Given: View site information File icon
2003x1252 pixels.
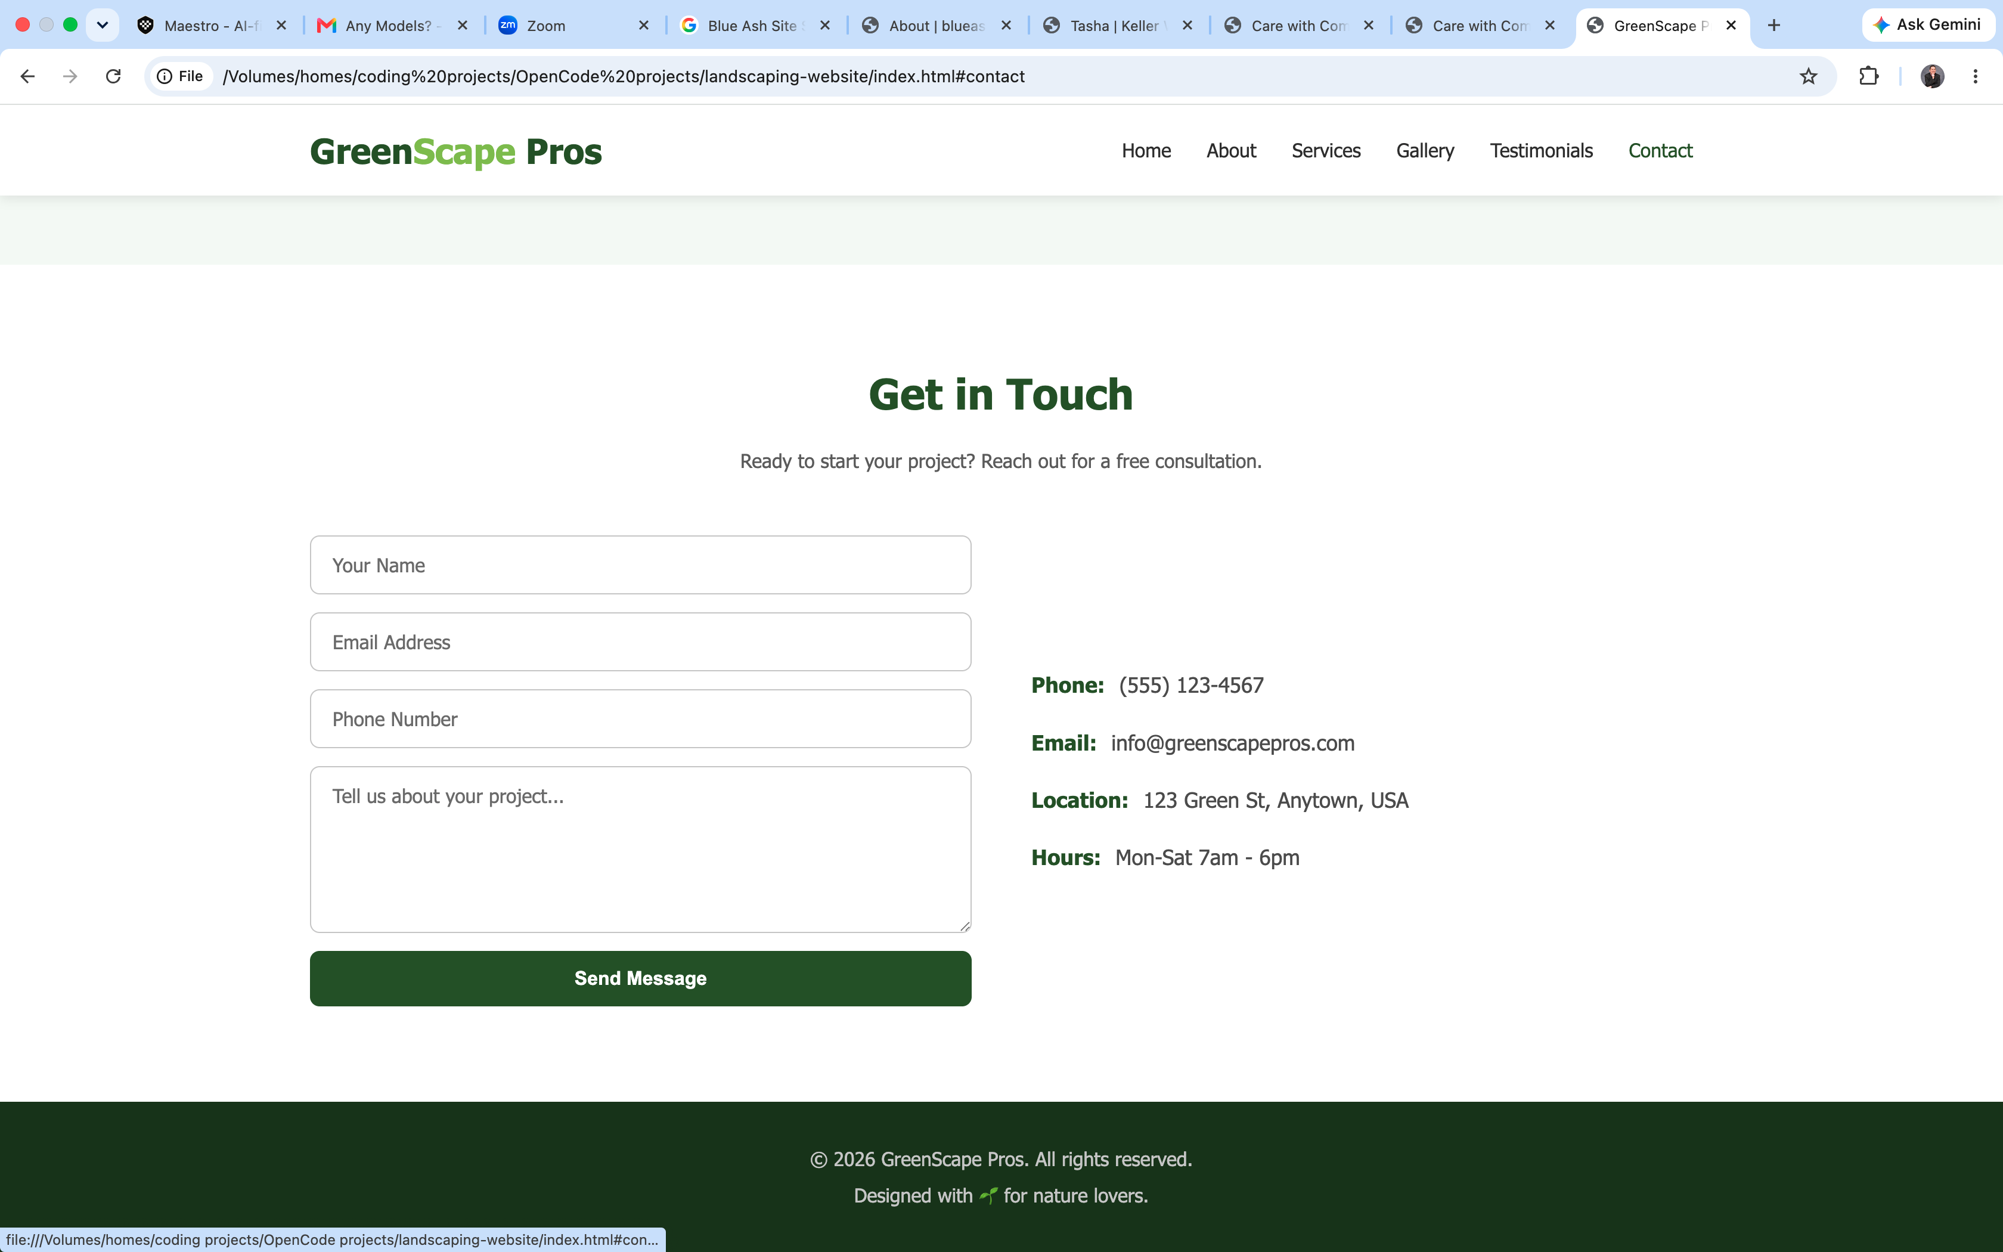Looking at the screenshot, I should (x=181, y=76).
